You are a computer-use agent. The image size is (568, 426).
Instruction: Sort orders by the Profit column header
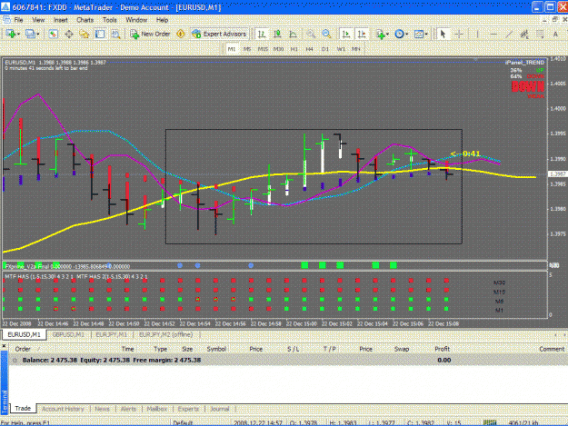pyautogui.click(x=443, y=349)
